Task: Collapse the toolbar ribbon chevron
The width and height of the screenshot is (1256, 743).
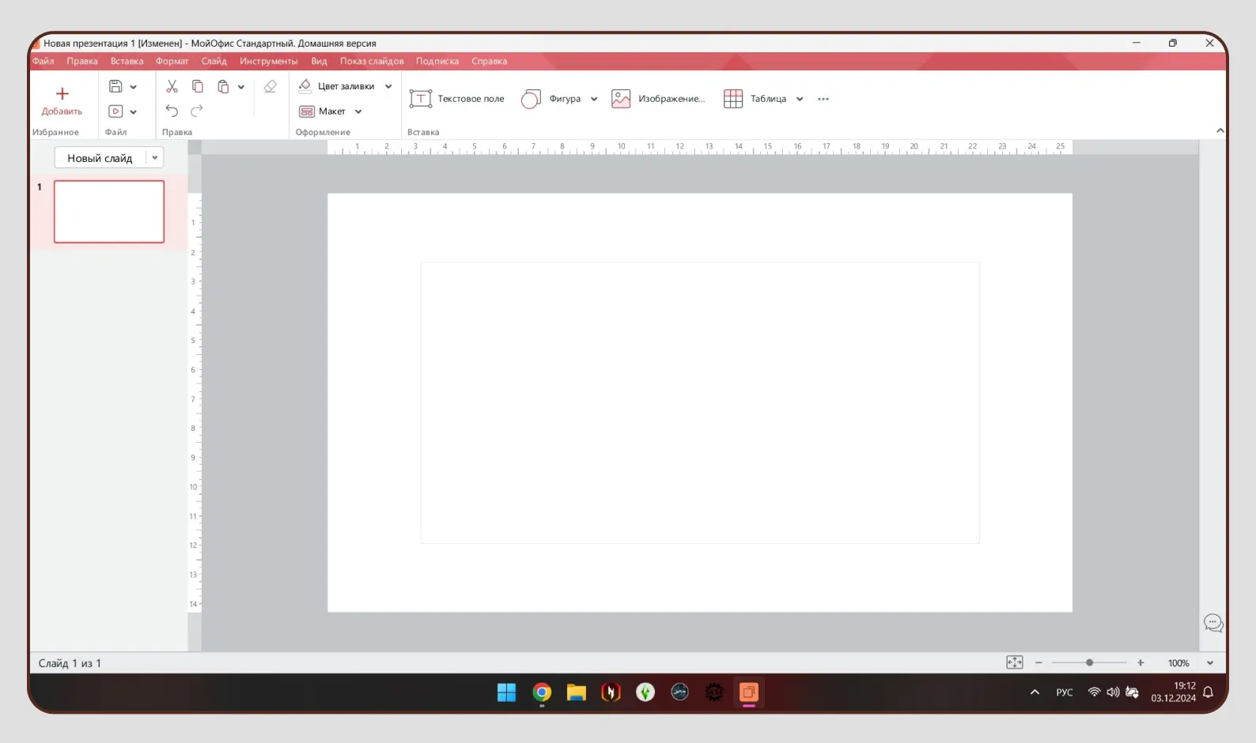Action: [x=1220, y=131]
